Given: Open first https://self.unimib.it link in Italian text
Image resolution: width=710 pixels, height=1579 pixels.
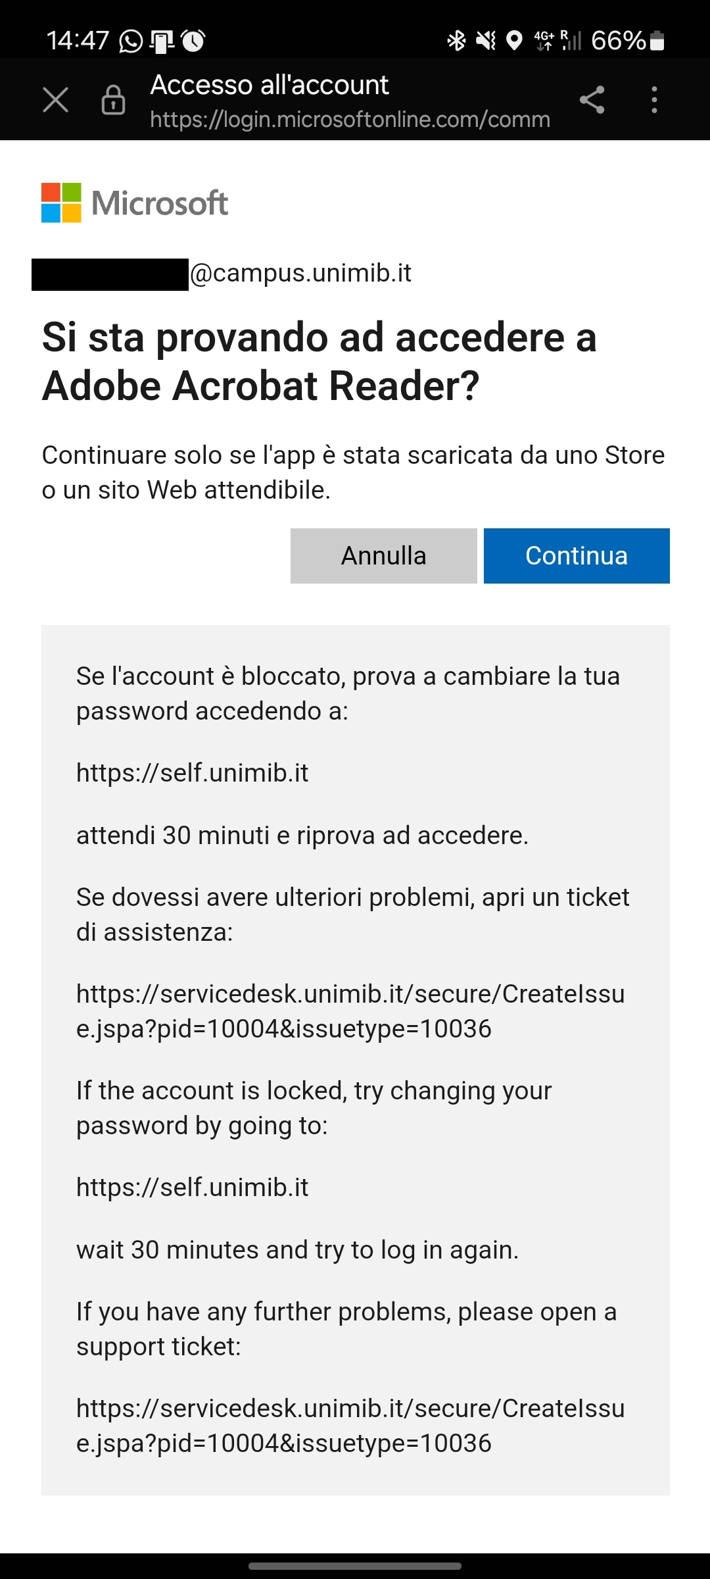Looking at the screenshot, I should click(192, 773).
